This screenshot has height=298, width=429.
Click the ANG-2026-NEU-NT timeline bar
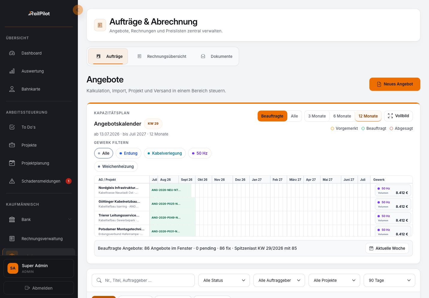pyautogui.click(x=170, y=190)
